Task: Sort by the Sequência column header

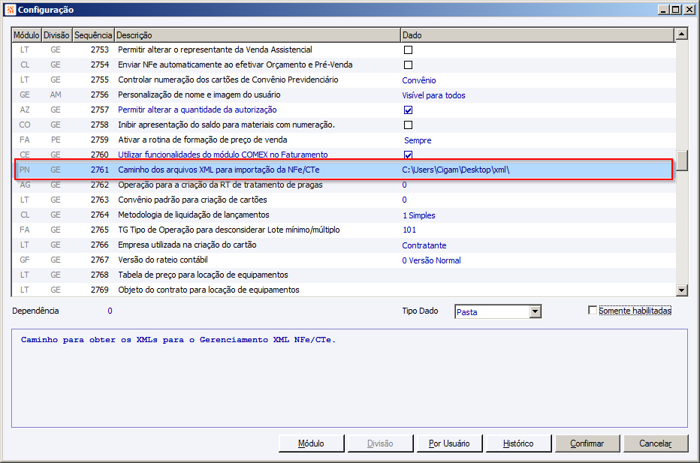Action: [x=93, y=35]
